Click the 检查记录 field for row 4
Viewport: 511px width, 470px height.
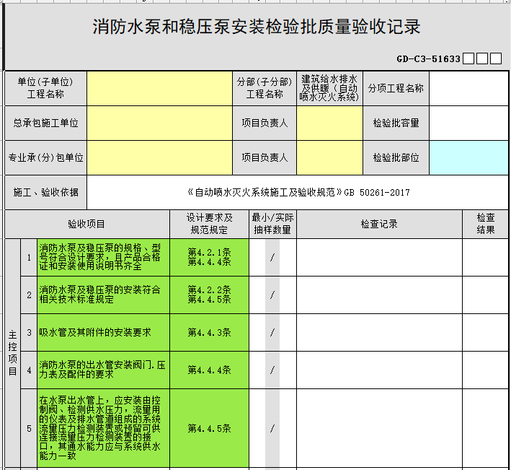[379, 370]
